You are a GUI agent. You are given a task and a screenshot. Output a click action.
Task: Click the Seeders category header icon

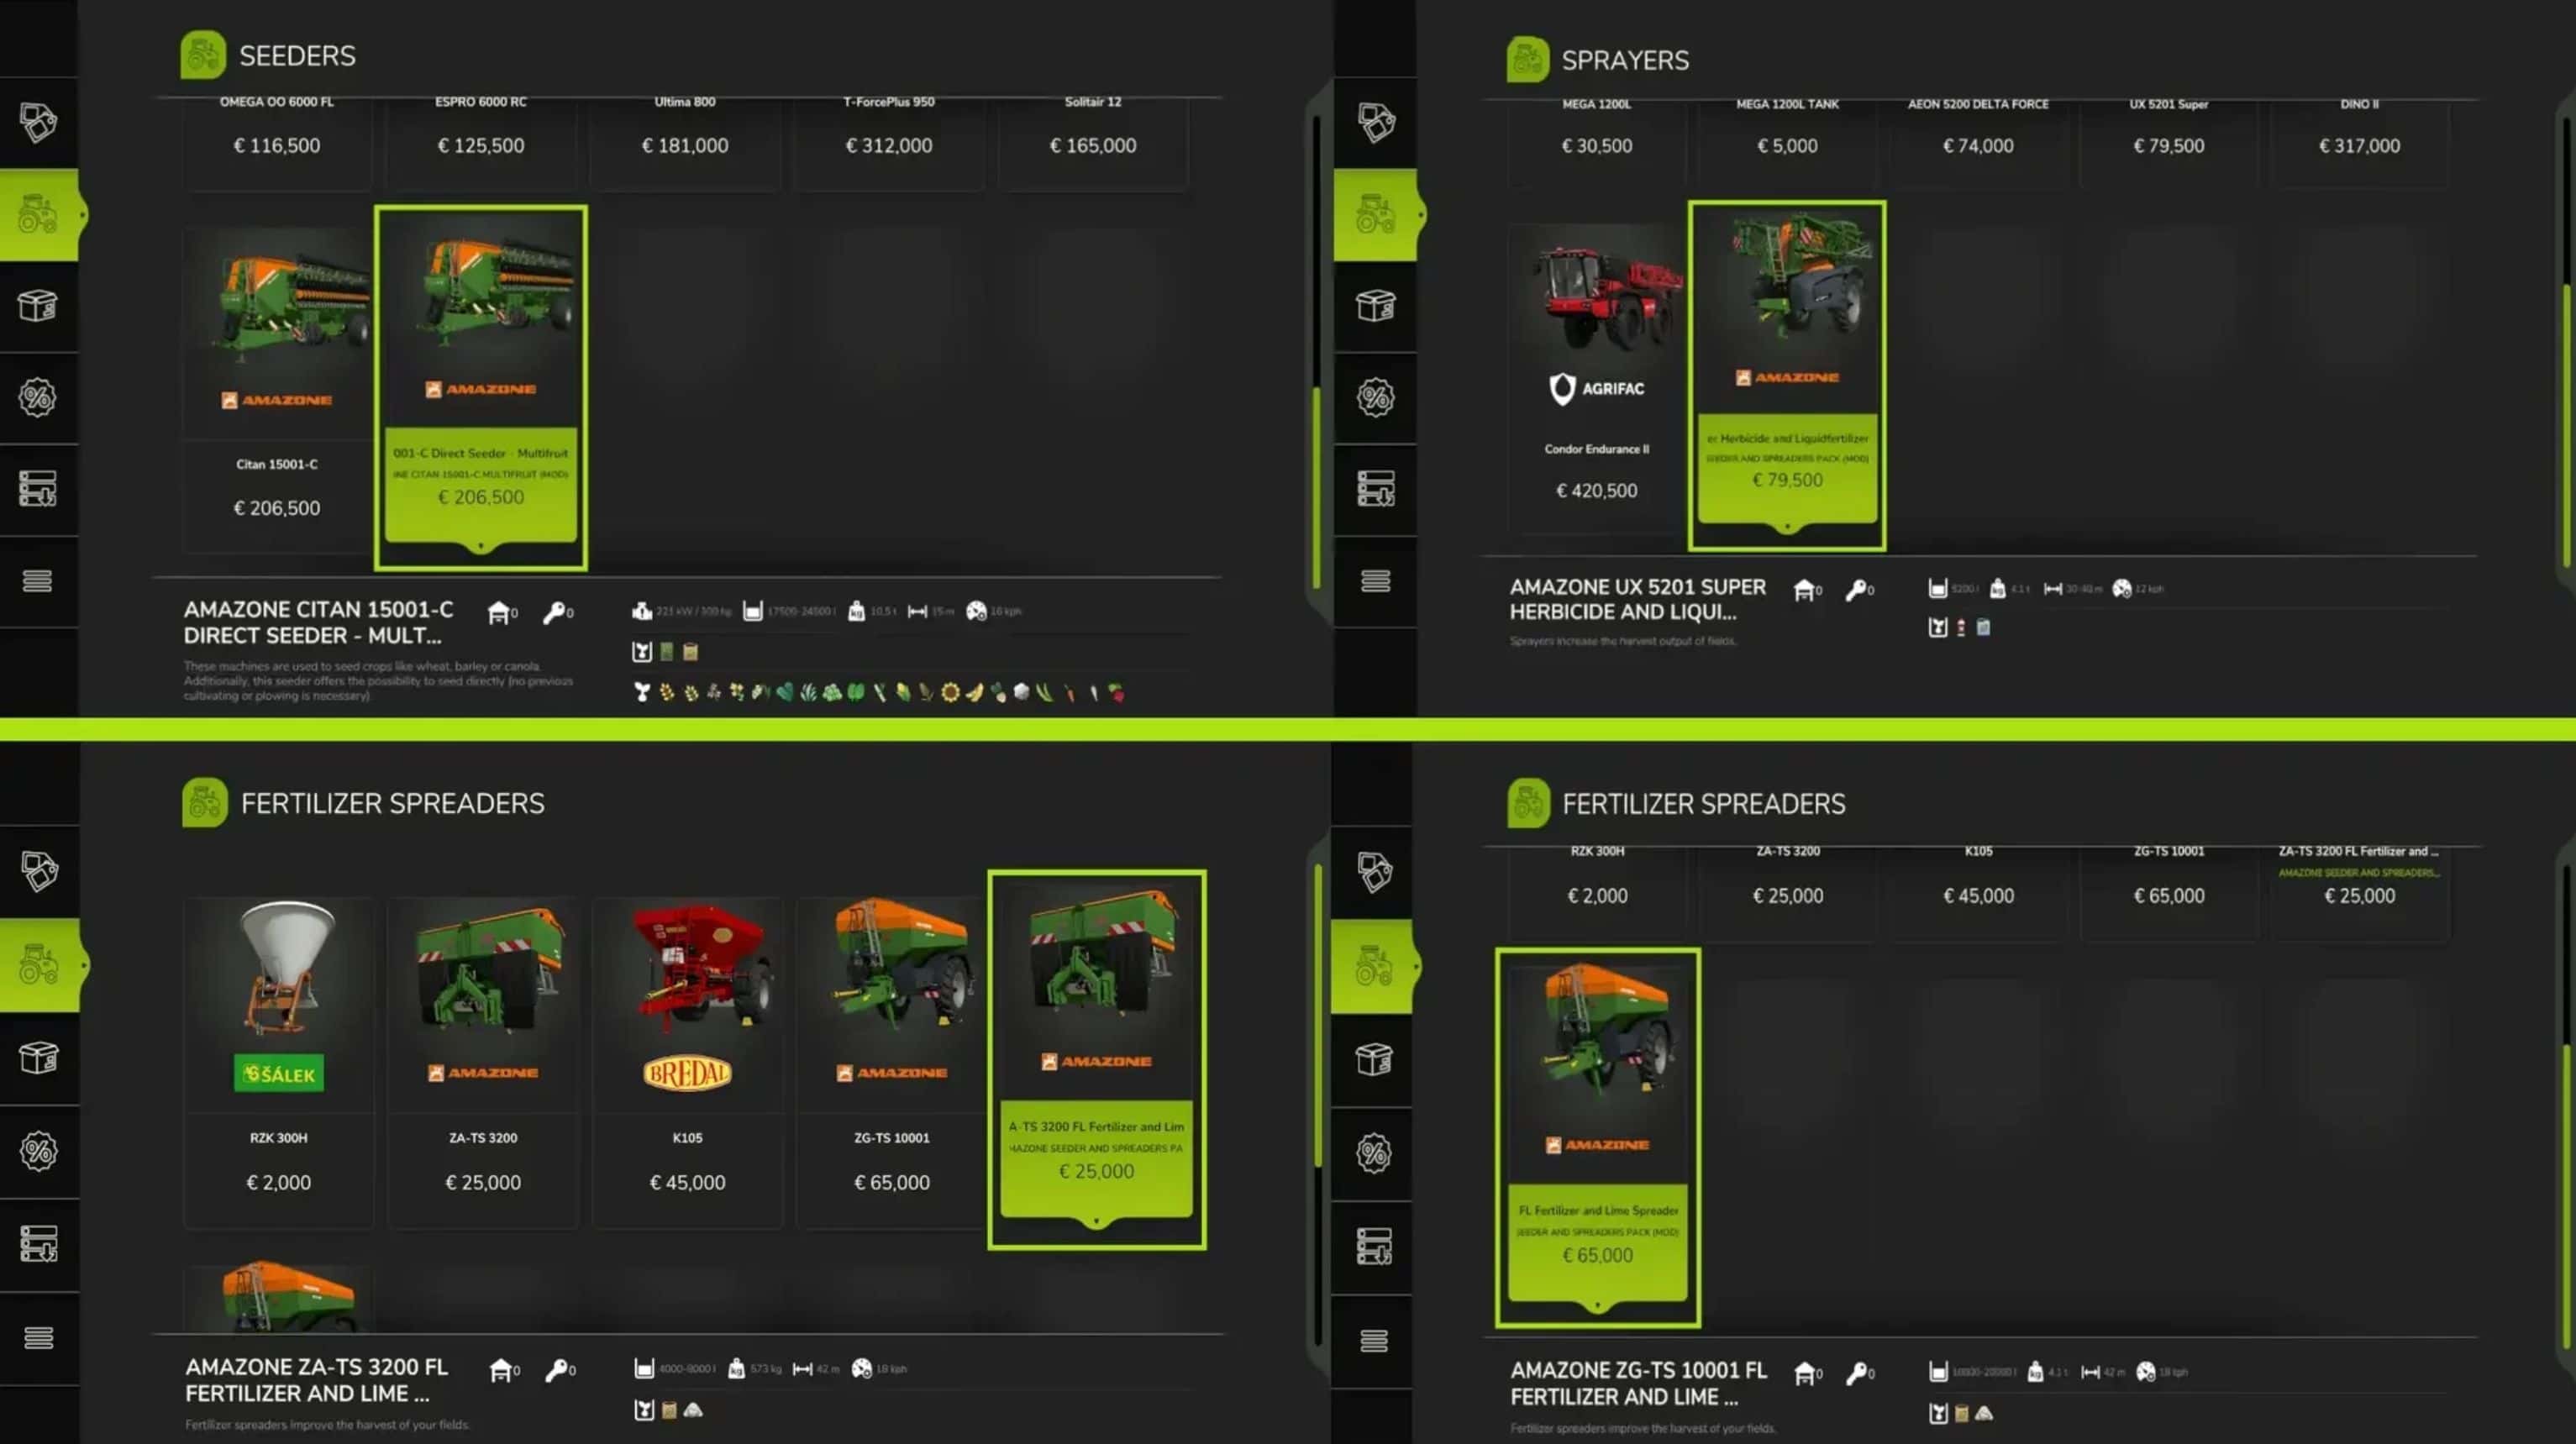tap(203, 55)
